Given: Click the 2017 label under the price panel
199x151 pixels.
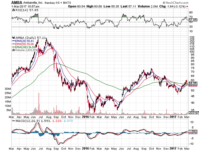Looking at the screenshot, I should [x=173, y=117].
